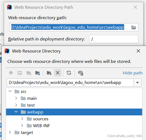Jump to Module directory icon
Screen dimensions: 146x140
pos(38,73)
